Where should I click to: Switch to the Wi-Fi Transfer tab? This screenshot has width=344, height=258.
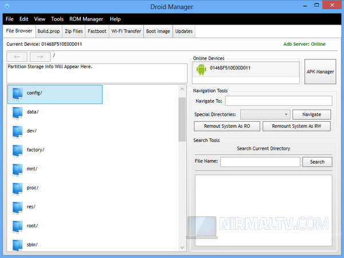point(126,31)
